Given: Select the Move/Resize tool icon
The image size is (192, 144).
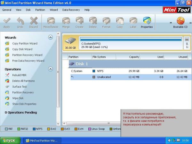Looking at the screenshot, I should point(51,21).
